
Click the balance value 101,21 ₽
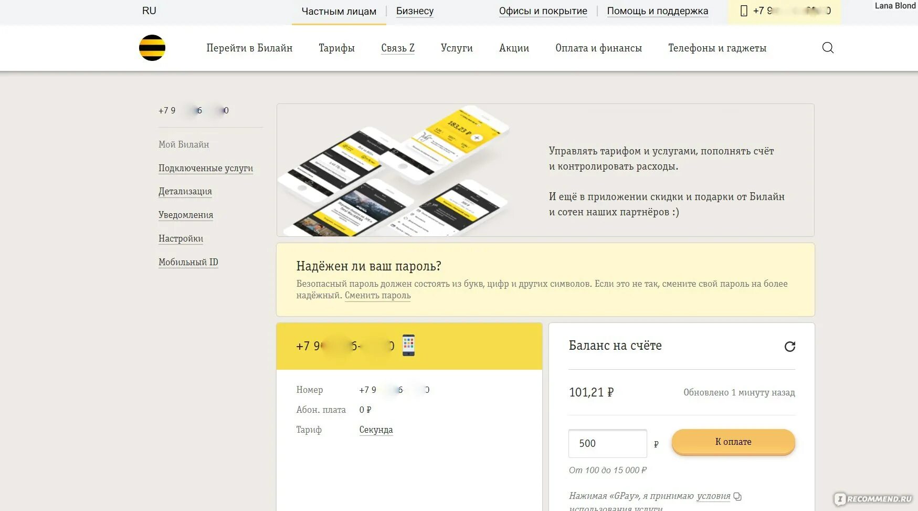[x=591, y=392]
